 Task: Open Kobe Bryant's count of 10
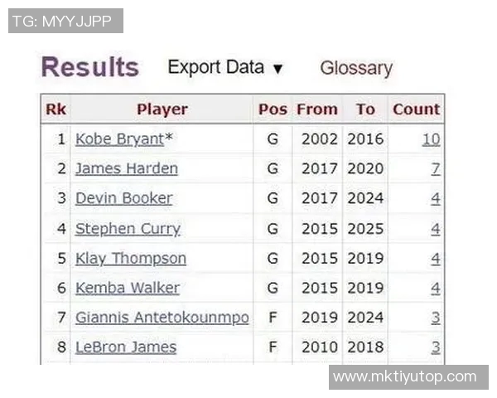(x=431, y=139)
